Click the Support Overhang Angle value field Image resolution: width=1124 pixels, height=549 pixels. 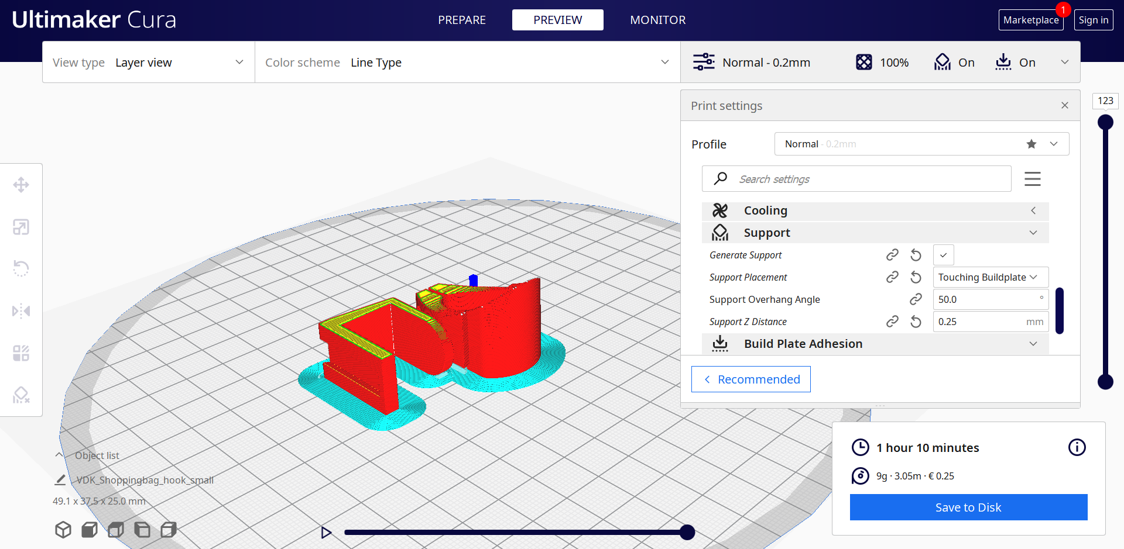click(991, 299)
